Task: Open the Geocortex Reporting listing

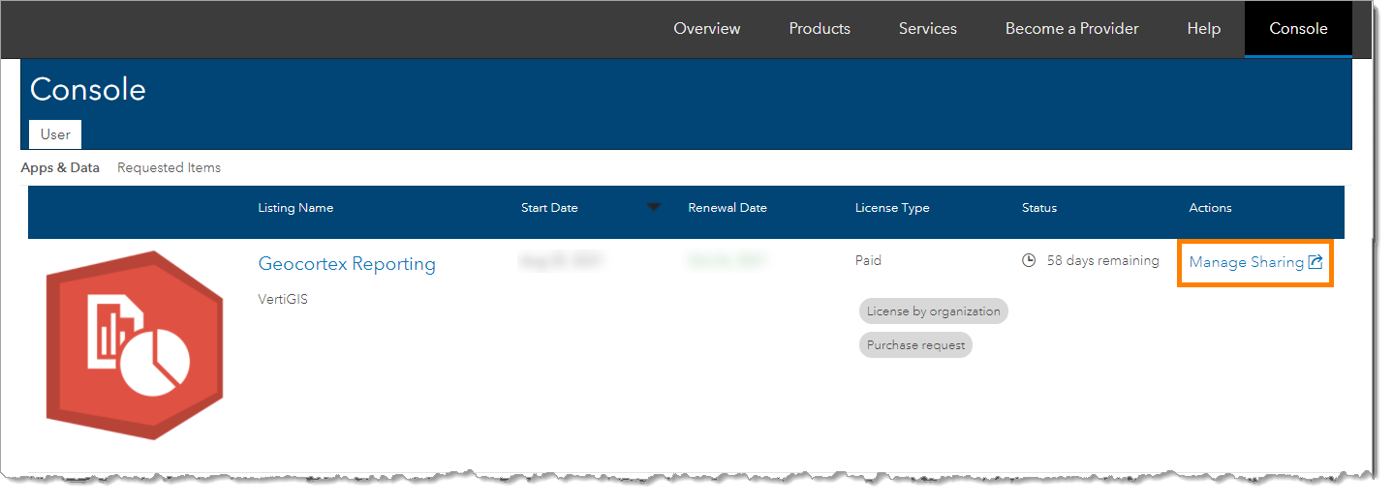Action: [347, 264]
